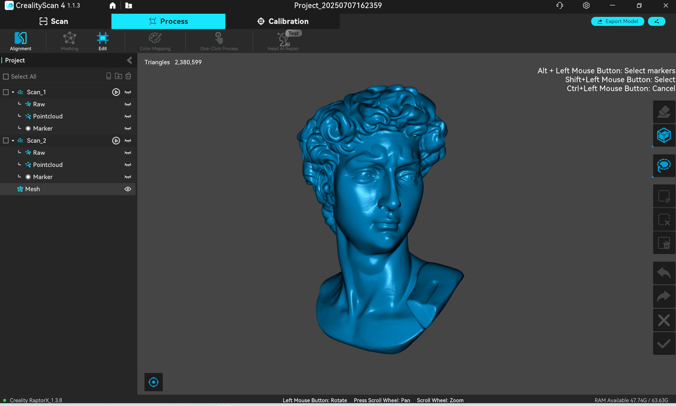Click the undo arrow
The width and height of the screenshot is (676, 406).
click(664, 273)
